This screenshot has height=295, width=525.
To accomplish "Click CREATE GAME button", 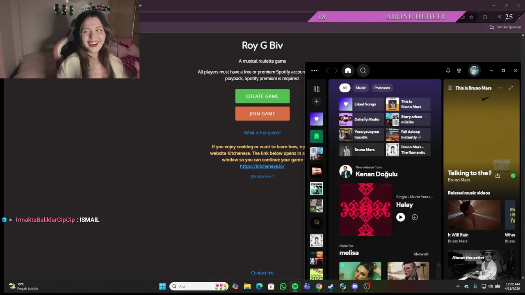I will pyautogui.click(x=262, y=96).
